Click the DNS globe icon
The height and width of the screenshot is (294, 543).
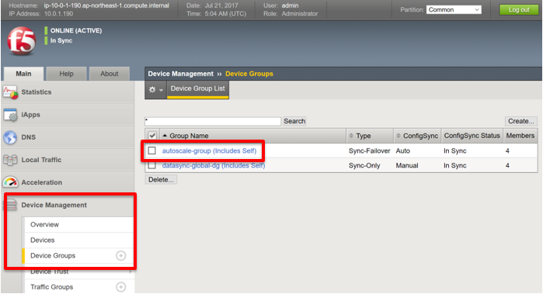coord(10,137)
